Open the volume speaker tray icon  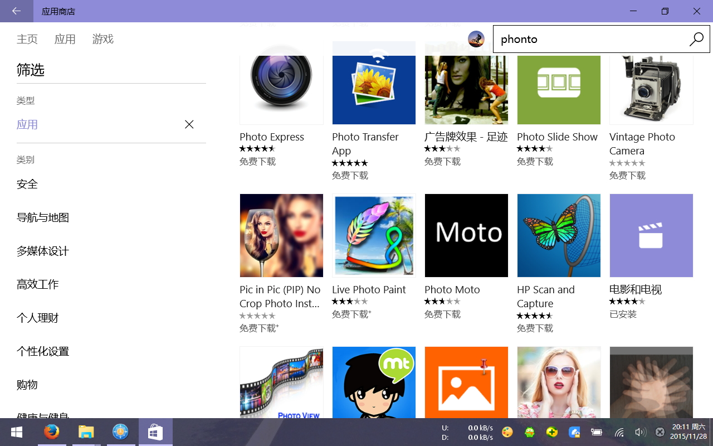click(x=640, y=432)
